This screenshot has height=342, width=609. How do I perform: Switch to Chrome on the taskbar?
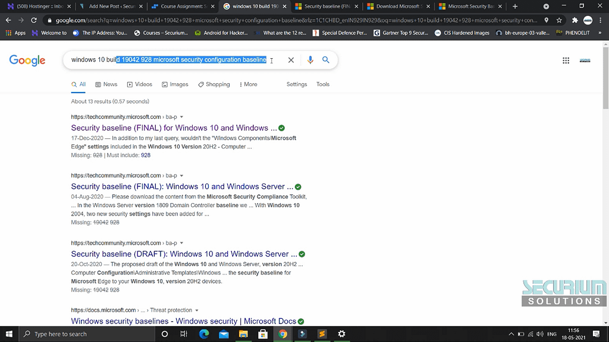point(282,334)
